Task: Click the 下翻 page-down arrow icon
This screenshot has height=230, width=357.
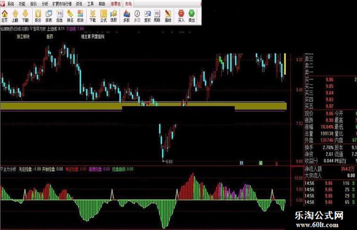Action: [x=25, y=16]
